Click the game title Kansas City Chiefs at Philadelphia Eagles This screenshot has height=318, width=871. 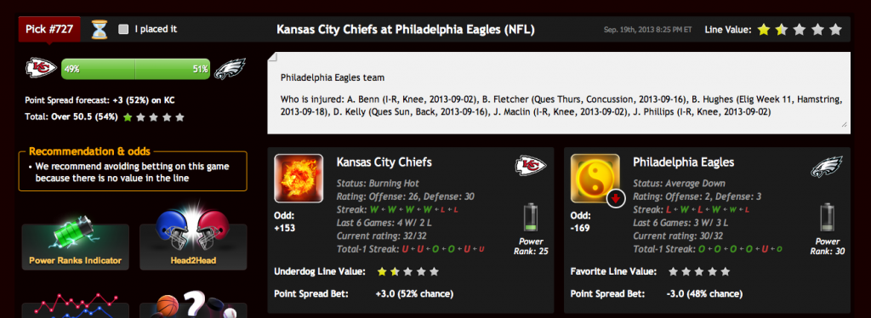(406, 30)
